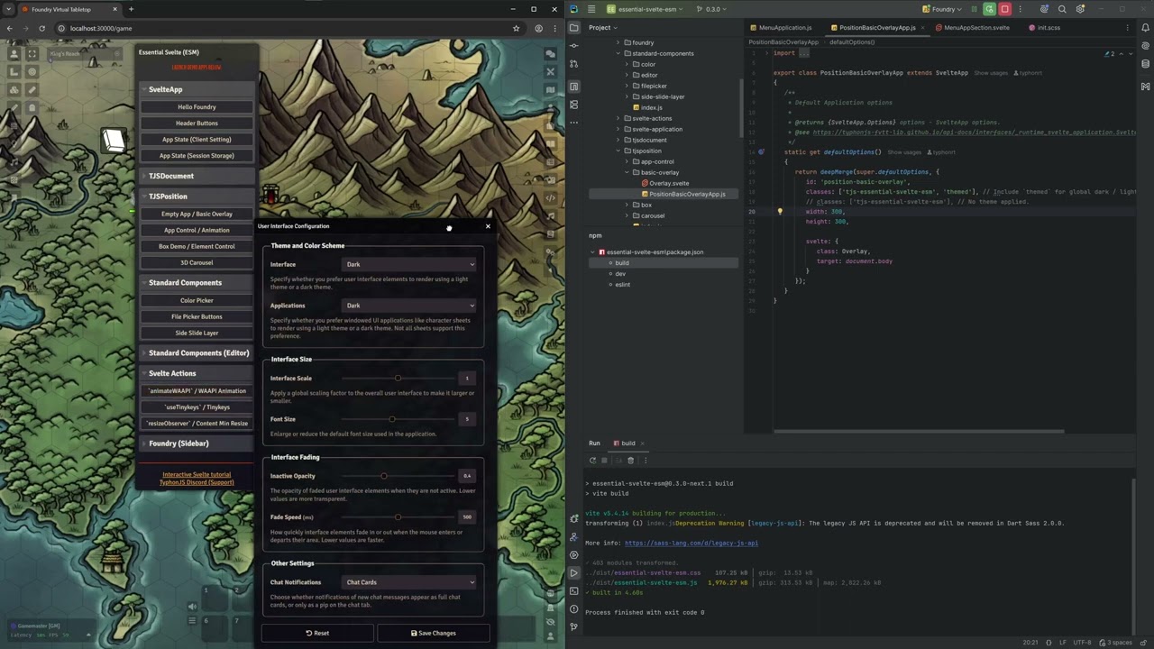
Task: Open Foundry compendium code sidebar icon
Action: tap(551, 197)
